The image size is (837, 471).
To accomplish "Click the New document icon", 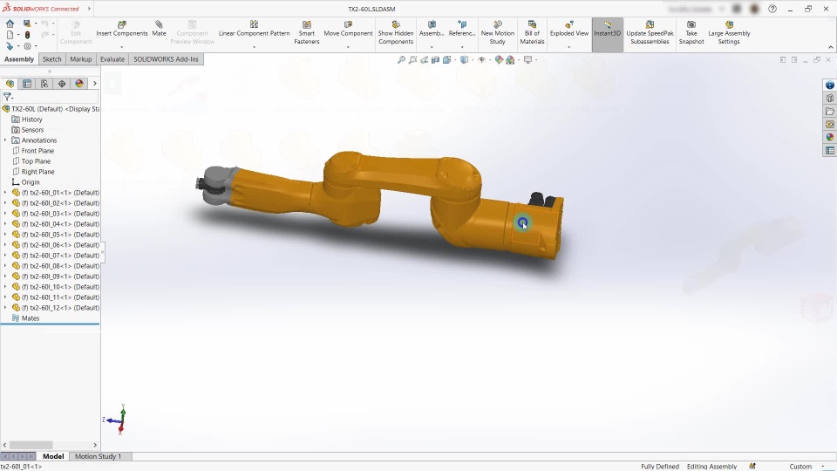I will 10,35.
